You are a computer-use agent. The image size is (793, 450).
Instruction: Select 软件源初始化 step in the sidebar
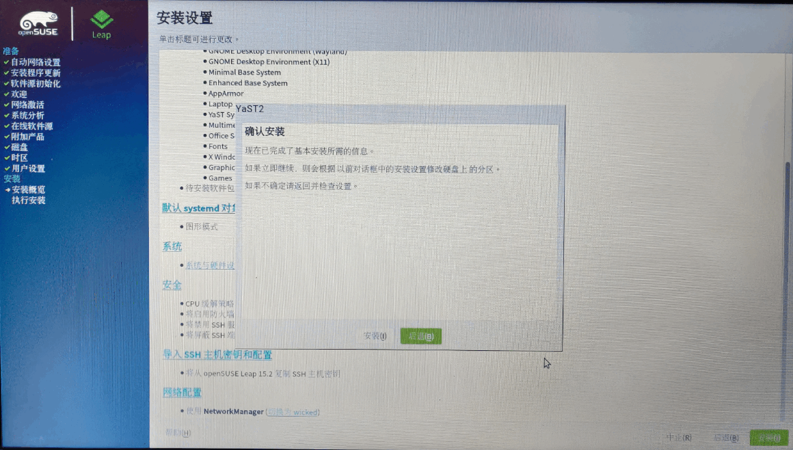36,83
